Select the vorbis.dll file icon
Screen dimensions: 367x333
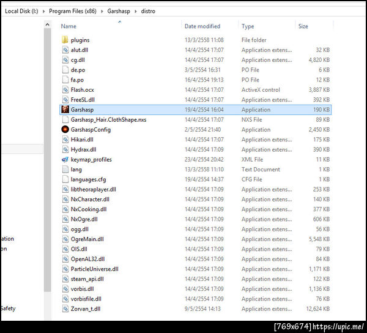point(65,289)
